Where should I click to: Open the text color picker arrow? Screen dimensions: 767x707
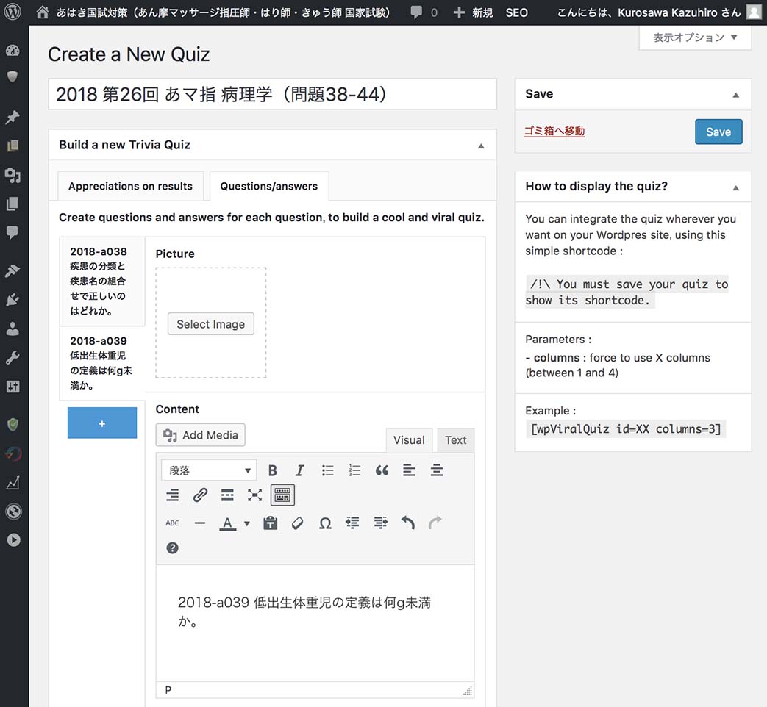point(247,524)
